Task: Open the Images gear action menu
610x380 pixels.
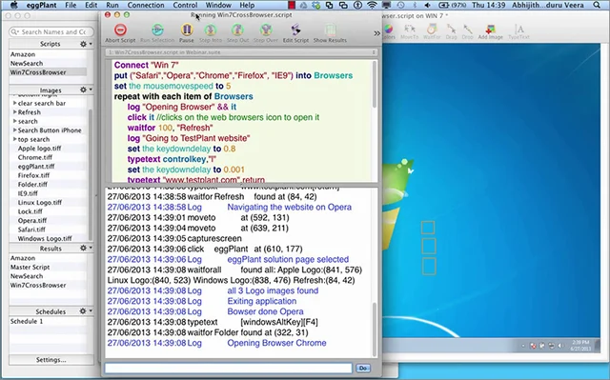Action: pos(85,90)
